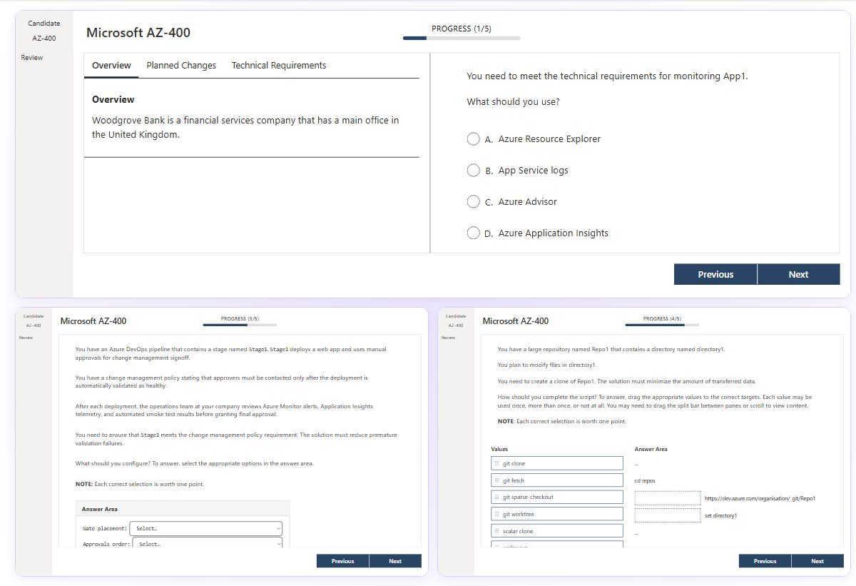Screen dimensions: 856x586
Task: Open the Planned Changes tab
Action: (181, 66)
